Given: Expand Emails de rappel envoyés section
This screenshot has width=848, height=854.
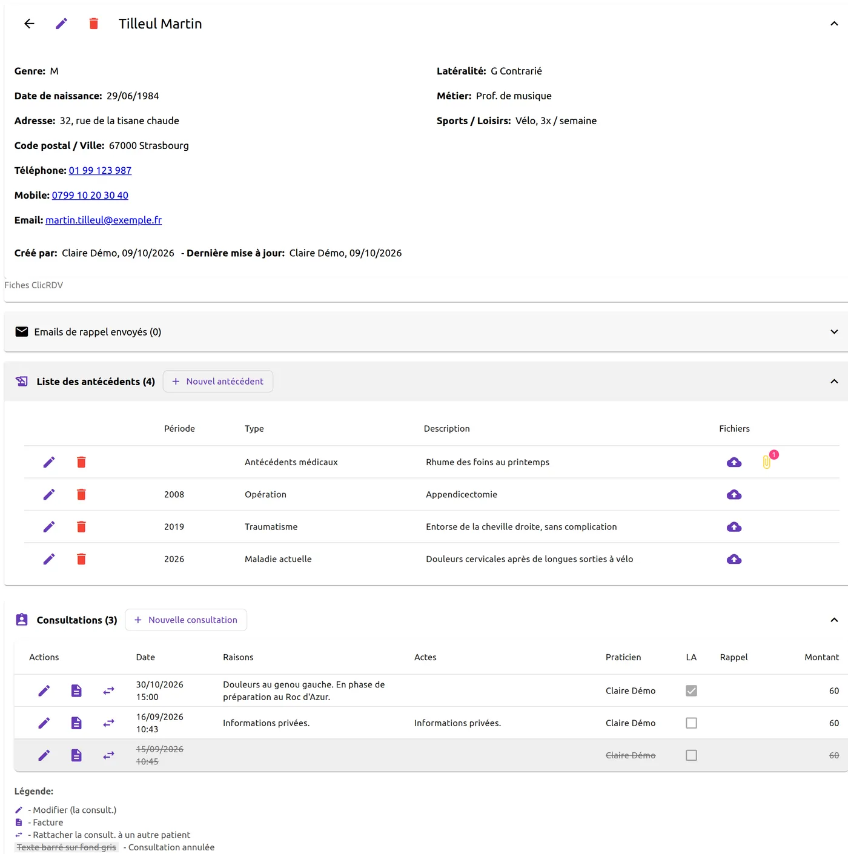Looking at the screenshot, I should 834,332.
